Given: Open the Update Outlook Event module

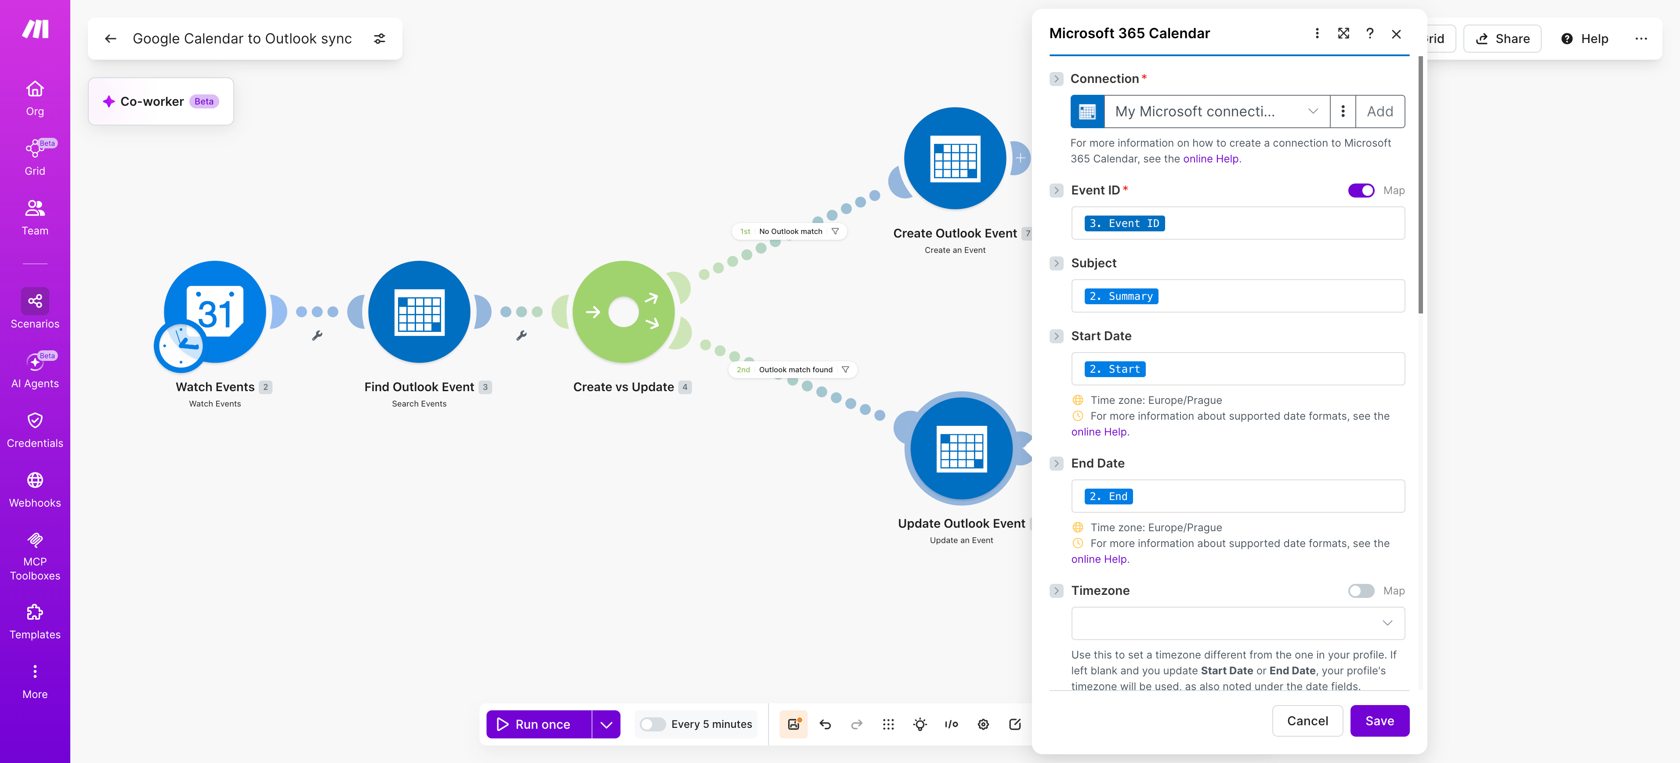Looking at the screenshot, I should click(961, 448).
